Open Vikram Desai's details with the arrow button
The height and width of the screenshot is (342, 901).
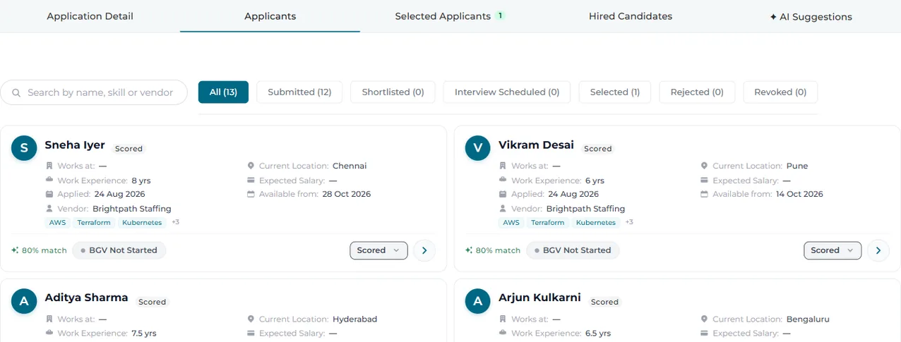[x=878, y=250]
